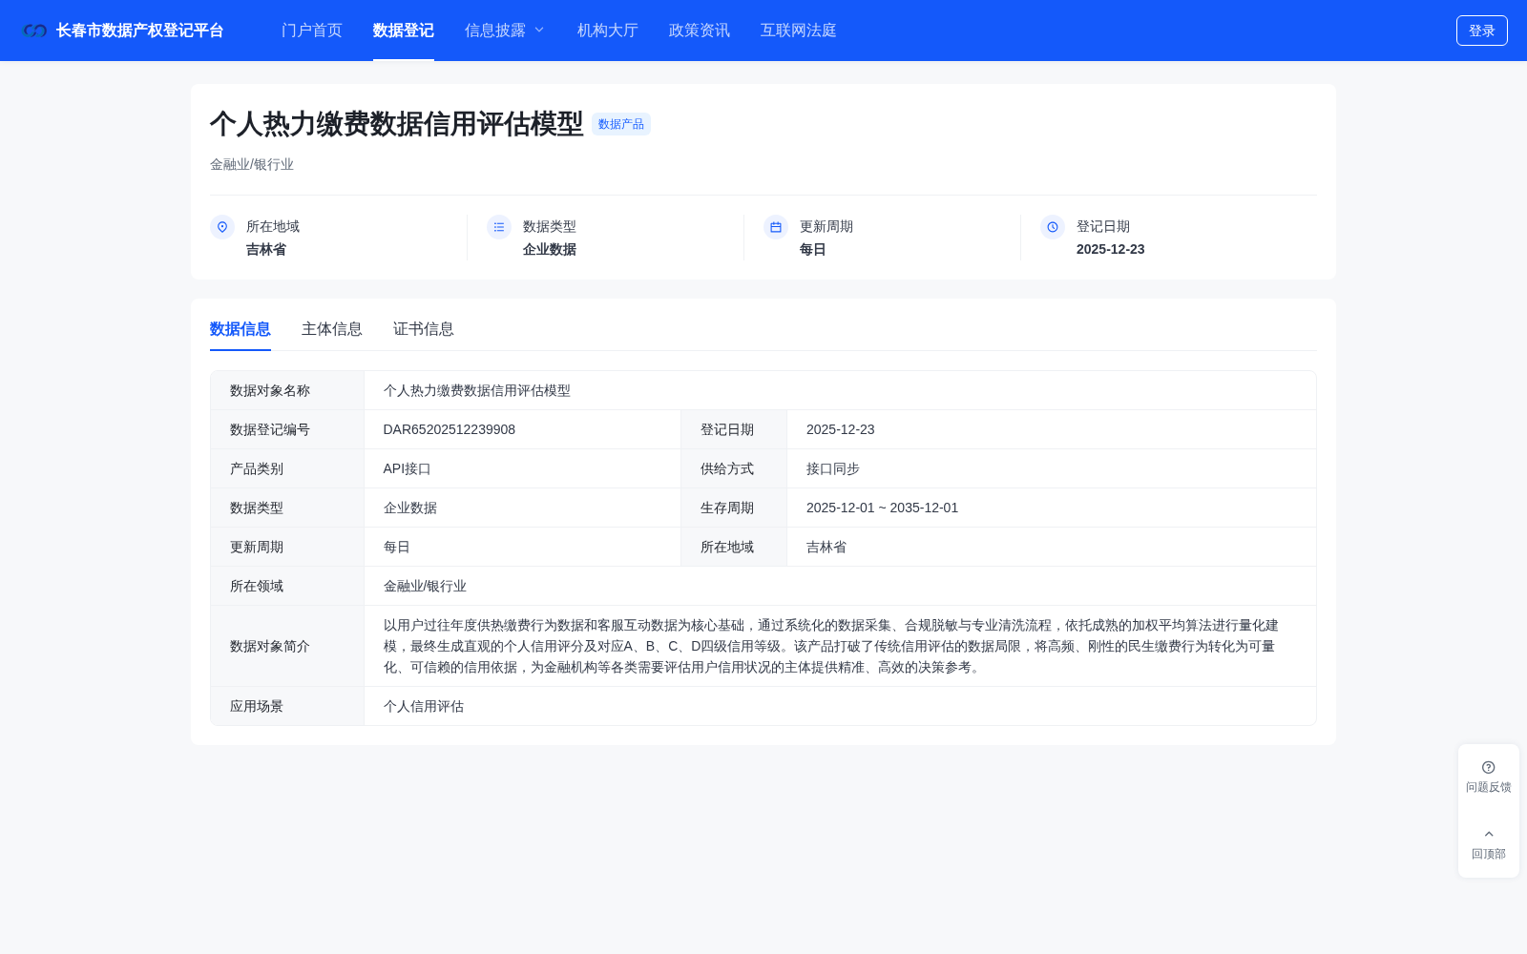Click the question mark feedback icon
This screenshot has height=954, width=1527.
[x=1489, y=767]
